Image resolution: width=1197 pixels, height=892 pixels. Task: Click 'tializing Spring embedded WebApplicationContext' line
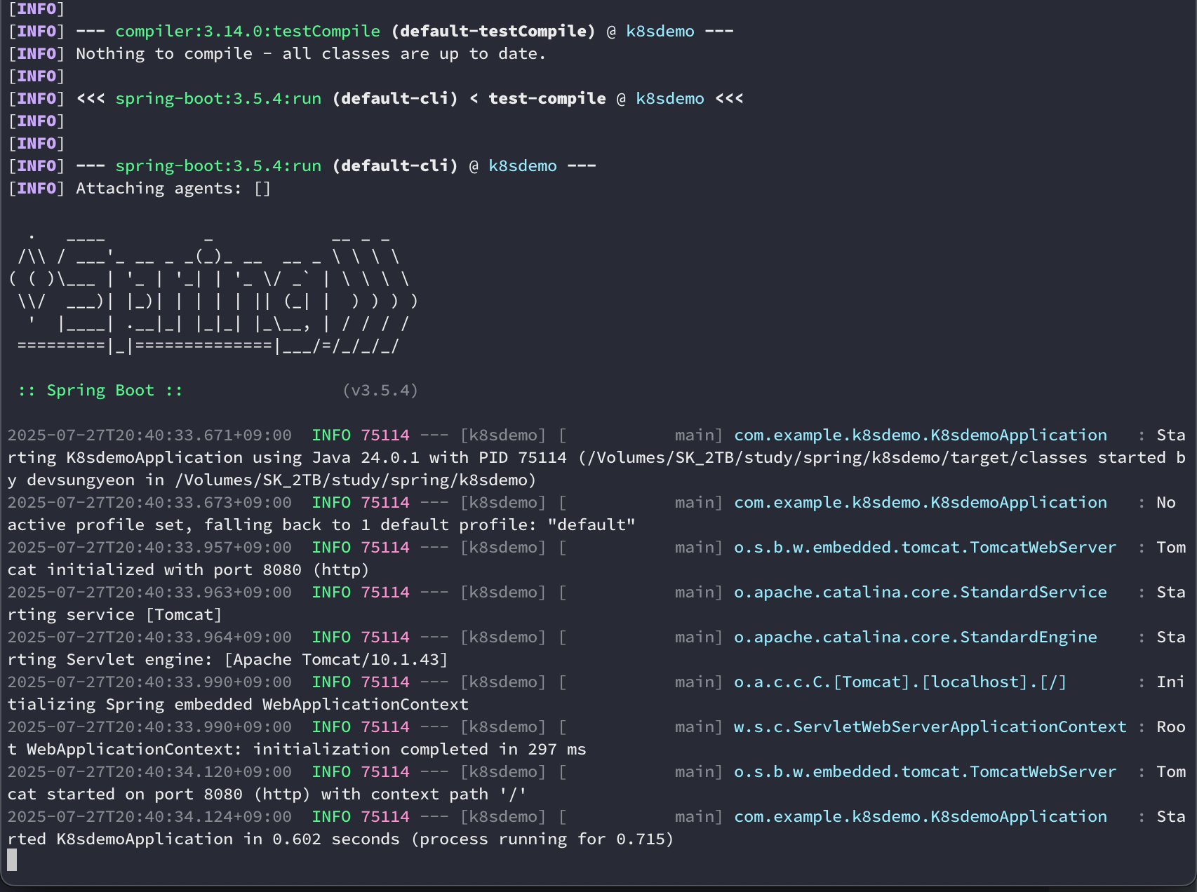pyautogui.click(x=238, y=705)
